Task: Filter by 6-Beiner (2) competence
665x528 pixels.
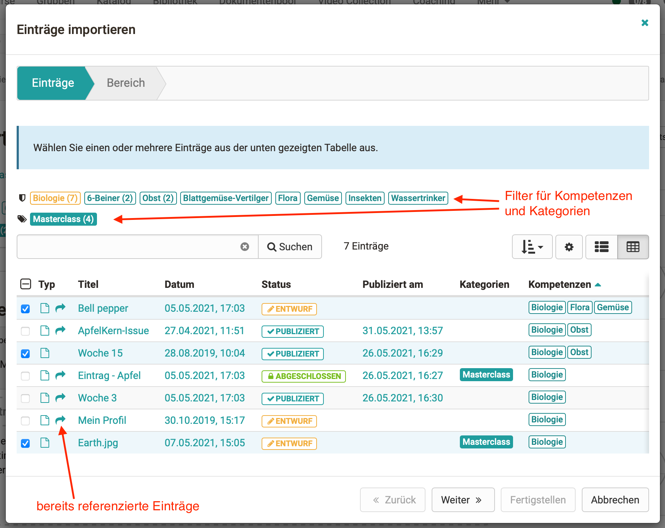Action: coord(110,198)
